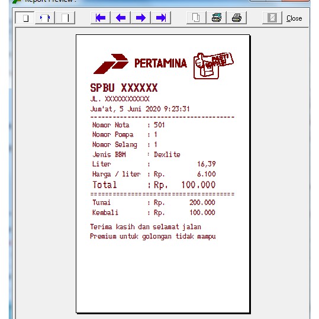
Task: Toggle zoom to 100% button with blue arrows
Action: click(x=45, y=18)
